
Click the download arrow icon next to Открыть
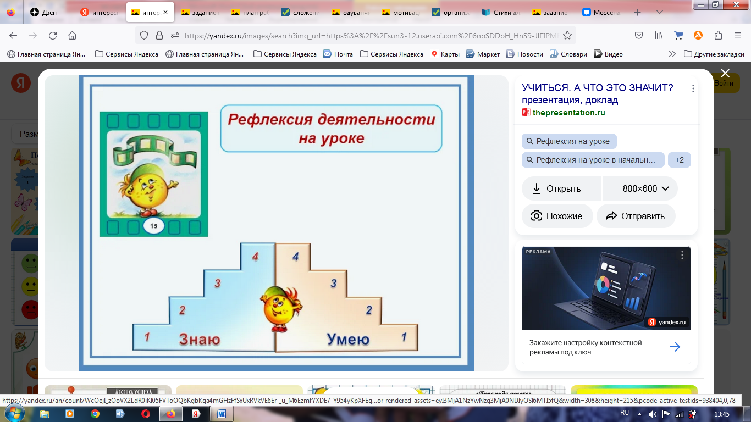537,188
